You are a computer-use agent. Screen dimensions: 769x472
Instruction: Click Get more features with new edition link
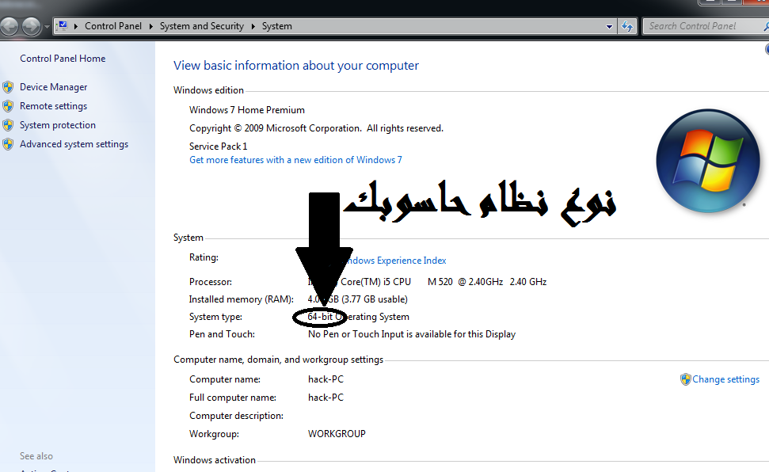coord(295,160)
